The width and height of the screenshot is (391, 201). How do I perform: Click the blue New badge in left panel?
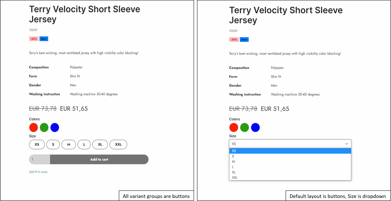click(44, 39)
